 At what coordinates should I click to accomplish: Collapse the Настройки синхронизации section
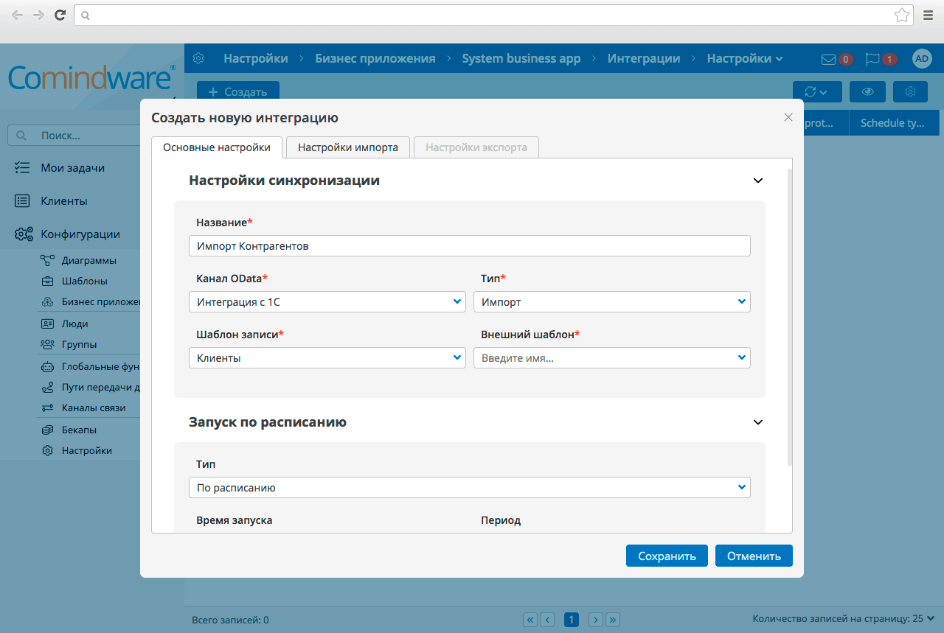click(x=757, y=180)
